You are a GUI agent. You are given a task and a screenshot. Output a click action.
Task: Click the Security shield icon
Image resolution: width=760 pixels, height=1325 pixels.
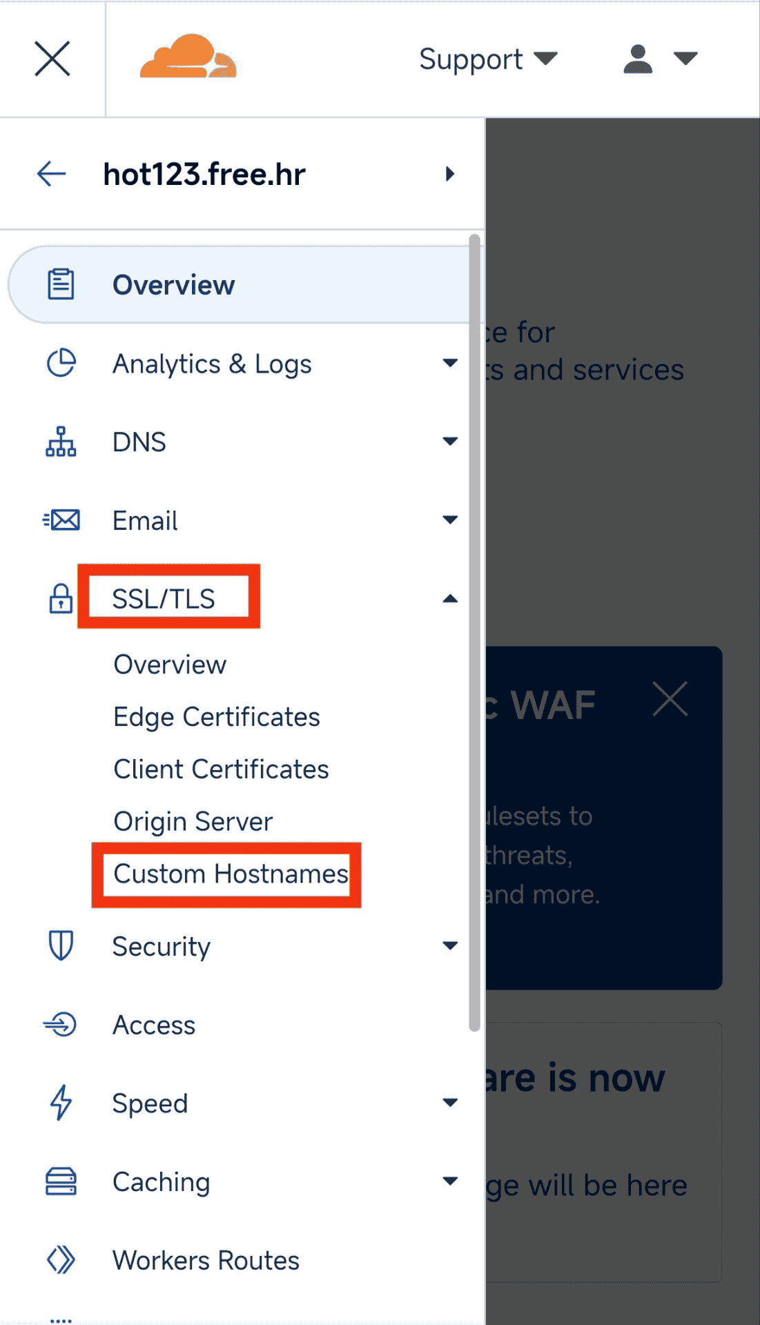61,945
